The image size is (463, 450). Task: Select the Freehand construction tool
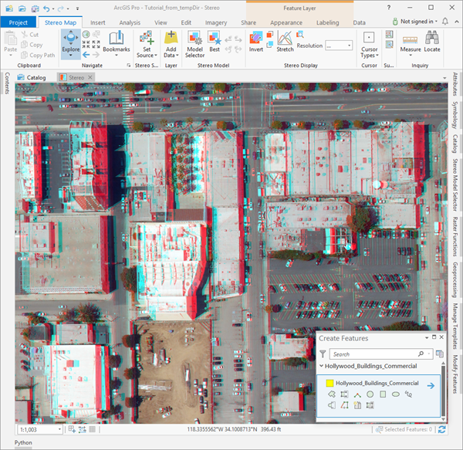coord(408,394)
